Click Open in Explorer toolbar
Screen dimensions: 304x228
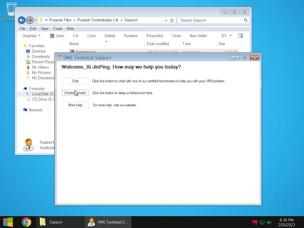57,36
